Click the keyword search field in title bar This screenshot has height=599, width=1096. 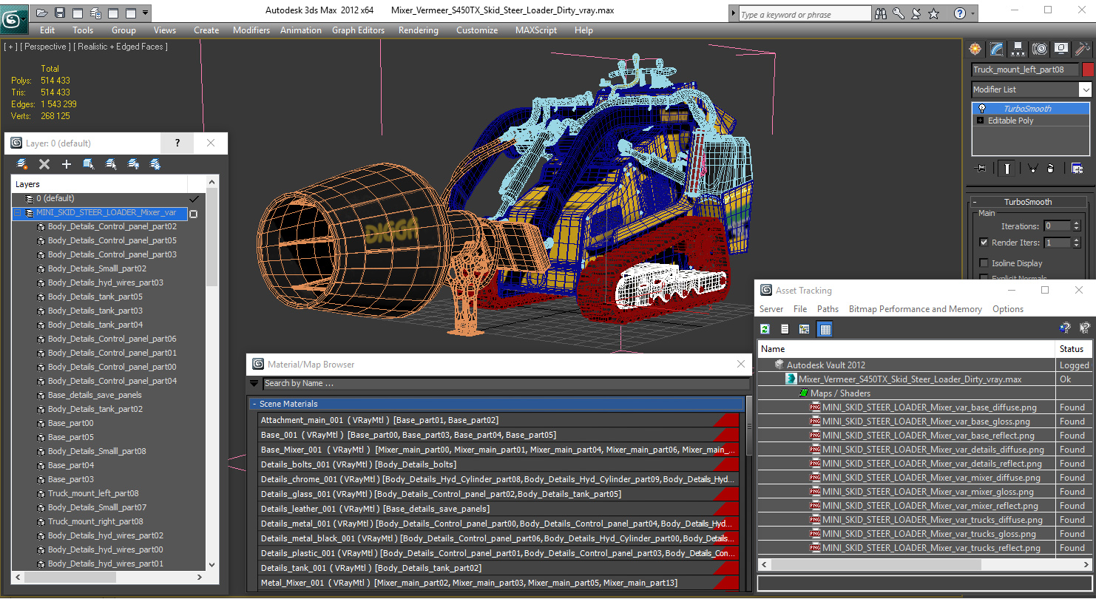click(804, 14)
